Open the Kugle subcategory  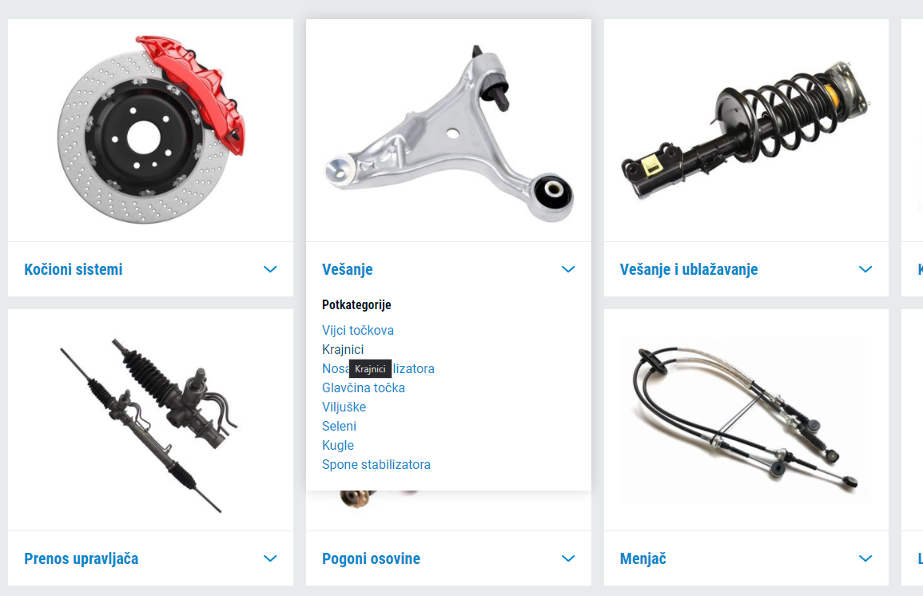click(338, 445)
